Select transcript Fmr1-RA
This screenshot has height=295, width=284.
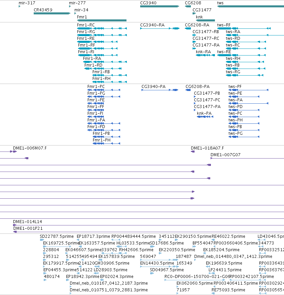pos(105,62)
